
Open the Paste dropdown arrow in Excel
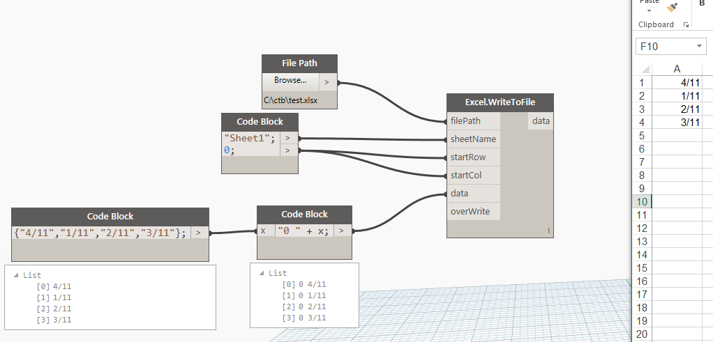point(649,11)
